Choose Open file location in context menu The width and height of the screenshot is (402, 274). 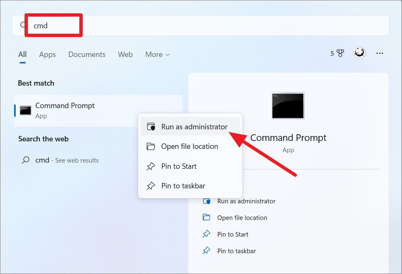(x=190, y=146)
